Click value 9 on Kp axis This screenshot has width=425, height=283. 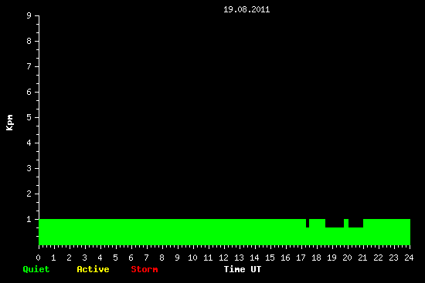(x=29, y=15)
